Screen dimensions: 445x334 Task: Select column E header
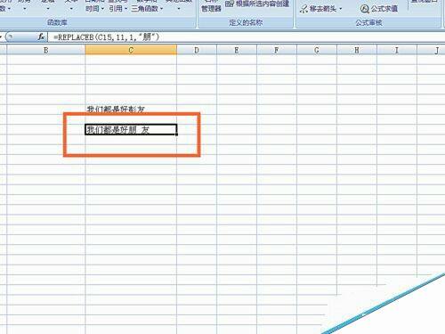[237, 50]
